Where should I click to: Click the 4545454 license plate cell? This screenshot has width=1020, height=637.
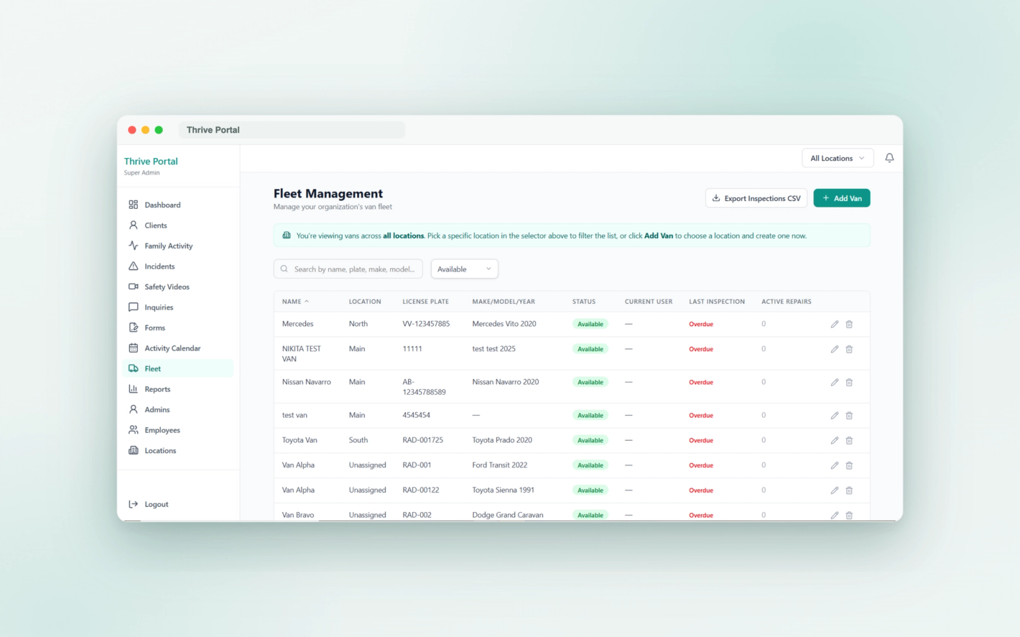pos(416,415)
